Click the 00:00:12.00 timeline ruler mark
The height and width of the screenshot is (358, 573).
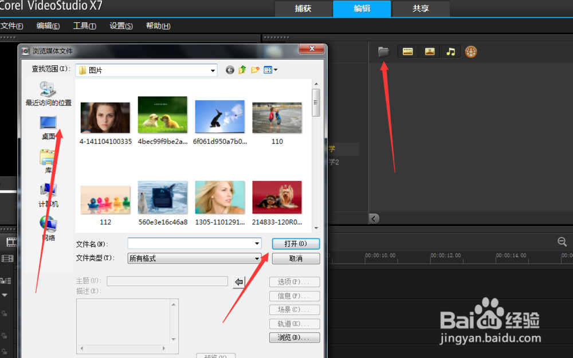tap(445, 255)
